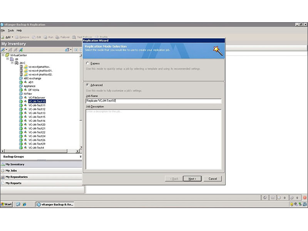308x231 pixels.
Task: Open the File menu
Action: (x=3, y=31)
